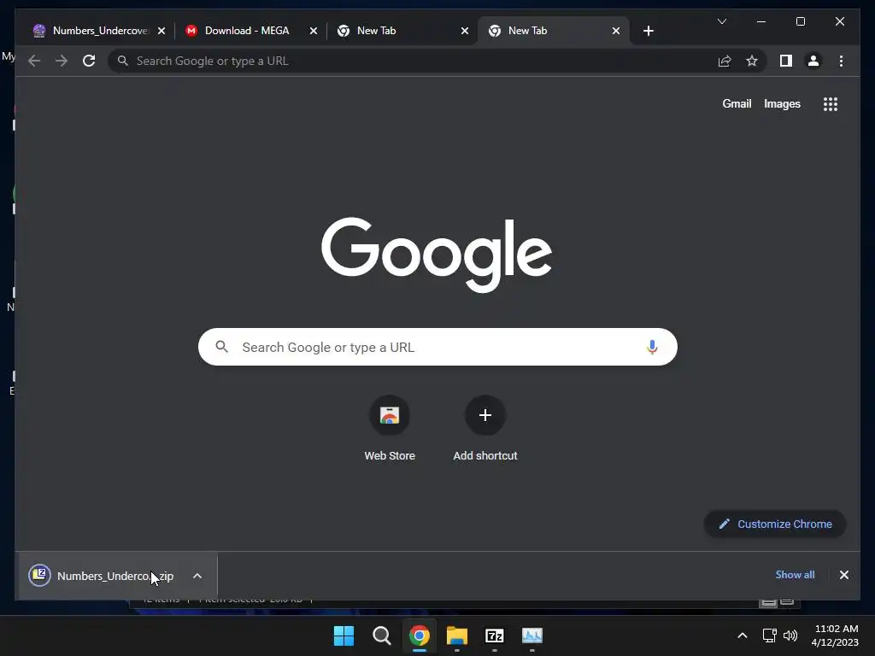The image size is (875, 656).
Task: Open a new tab with plus button
Action: tap(648, 31)
